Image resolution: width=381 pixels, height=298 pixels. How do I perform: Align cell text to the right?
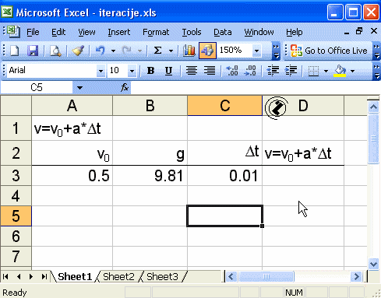tap(210, 71)
